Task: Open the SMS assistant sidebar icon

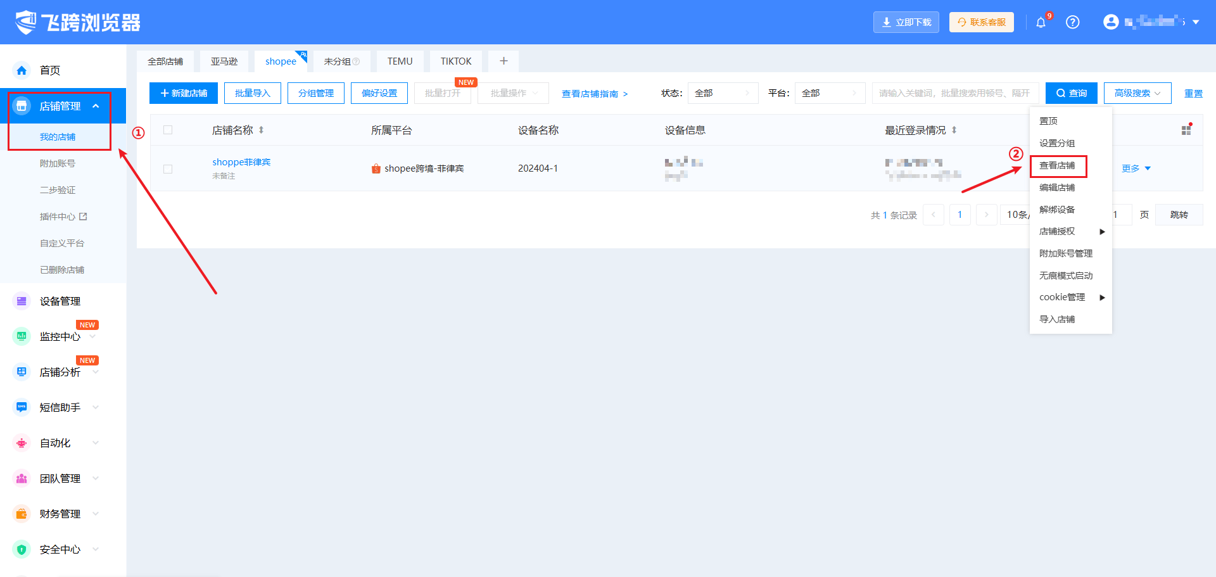Action: click(22, 407)
